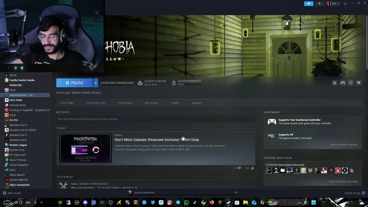This screenshot has height=207, width=368.
Task: Open Outlook from the taskbar
Action: pos(254,202)
